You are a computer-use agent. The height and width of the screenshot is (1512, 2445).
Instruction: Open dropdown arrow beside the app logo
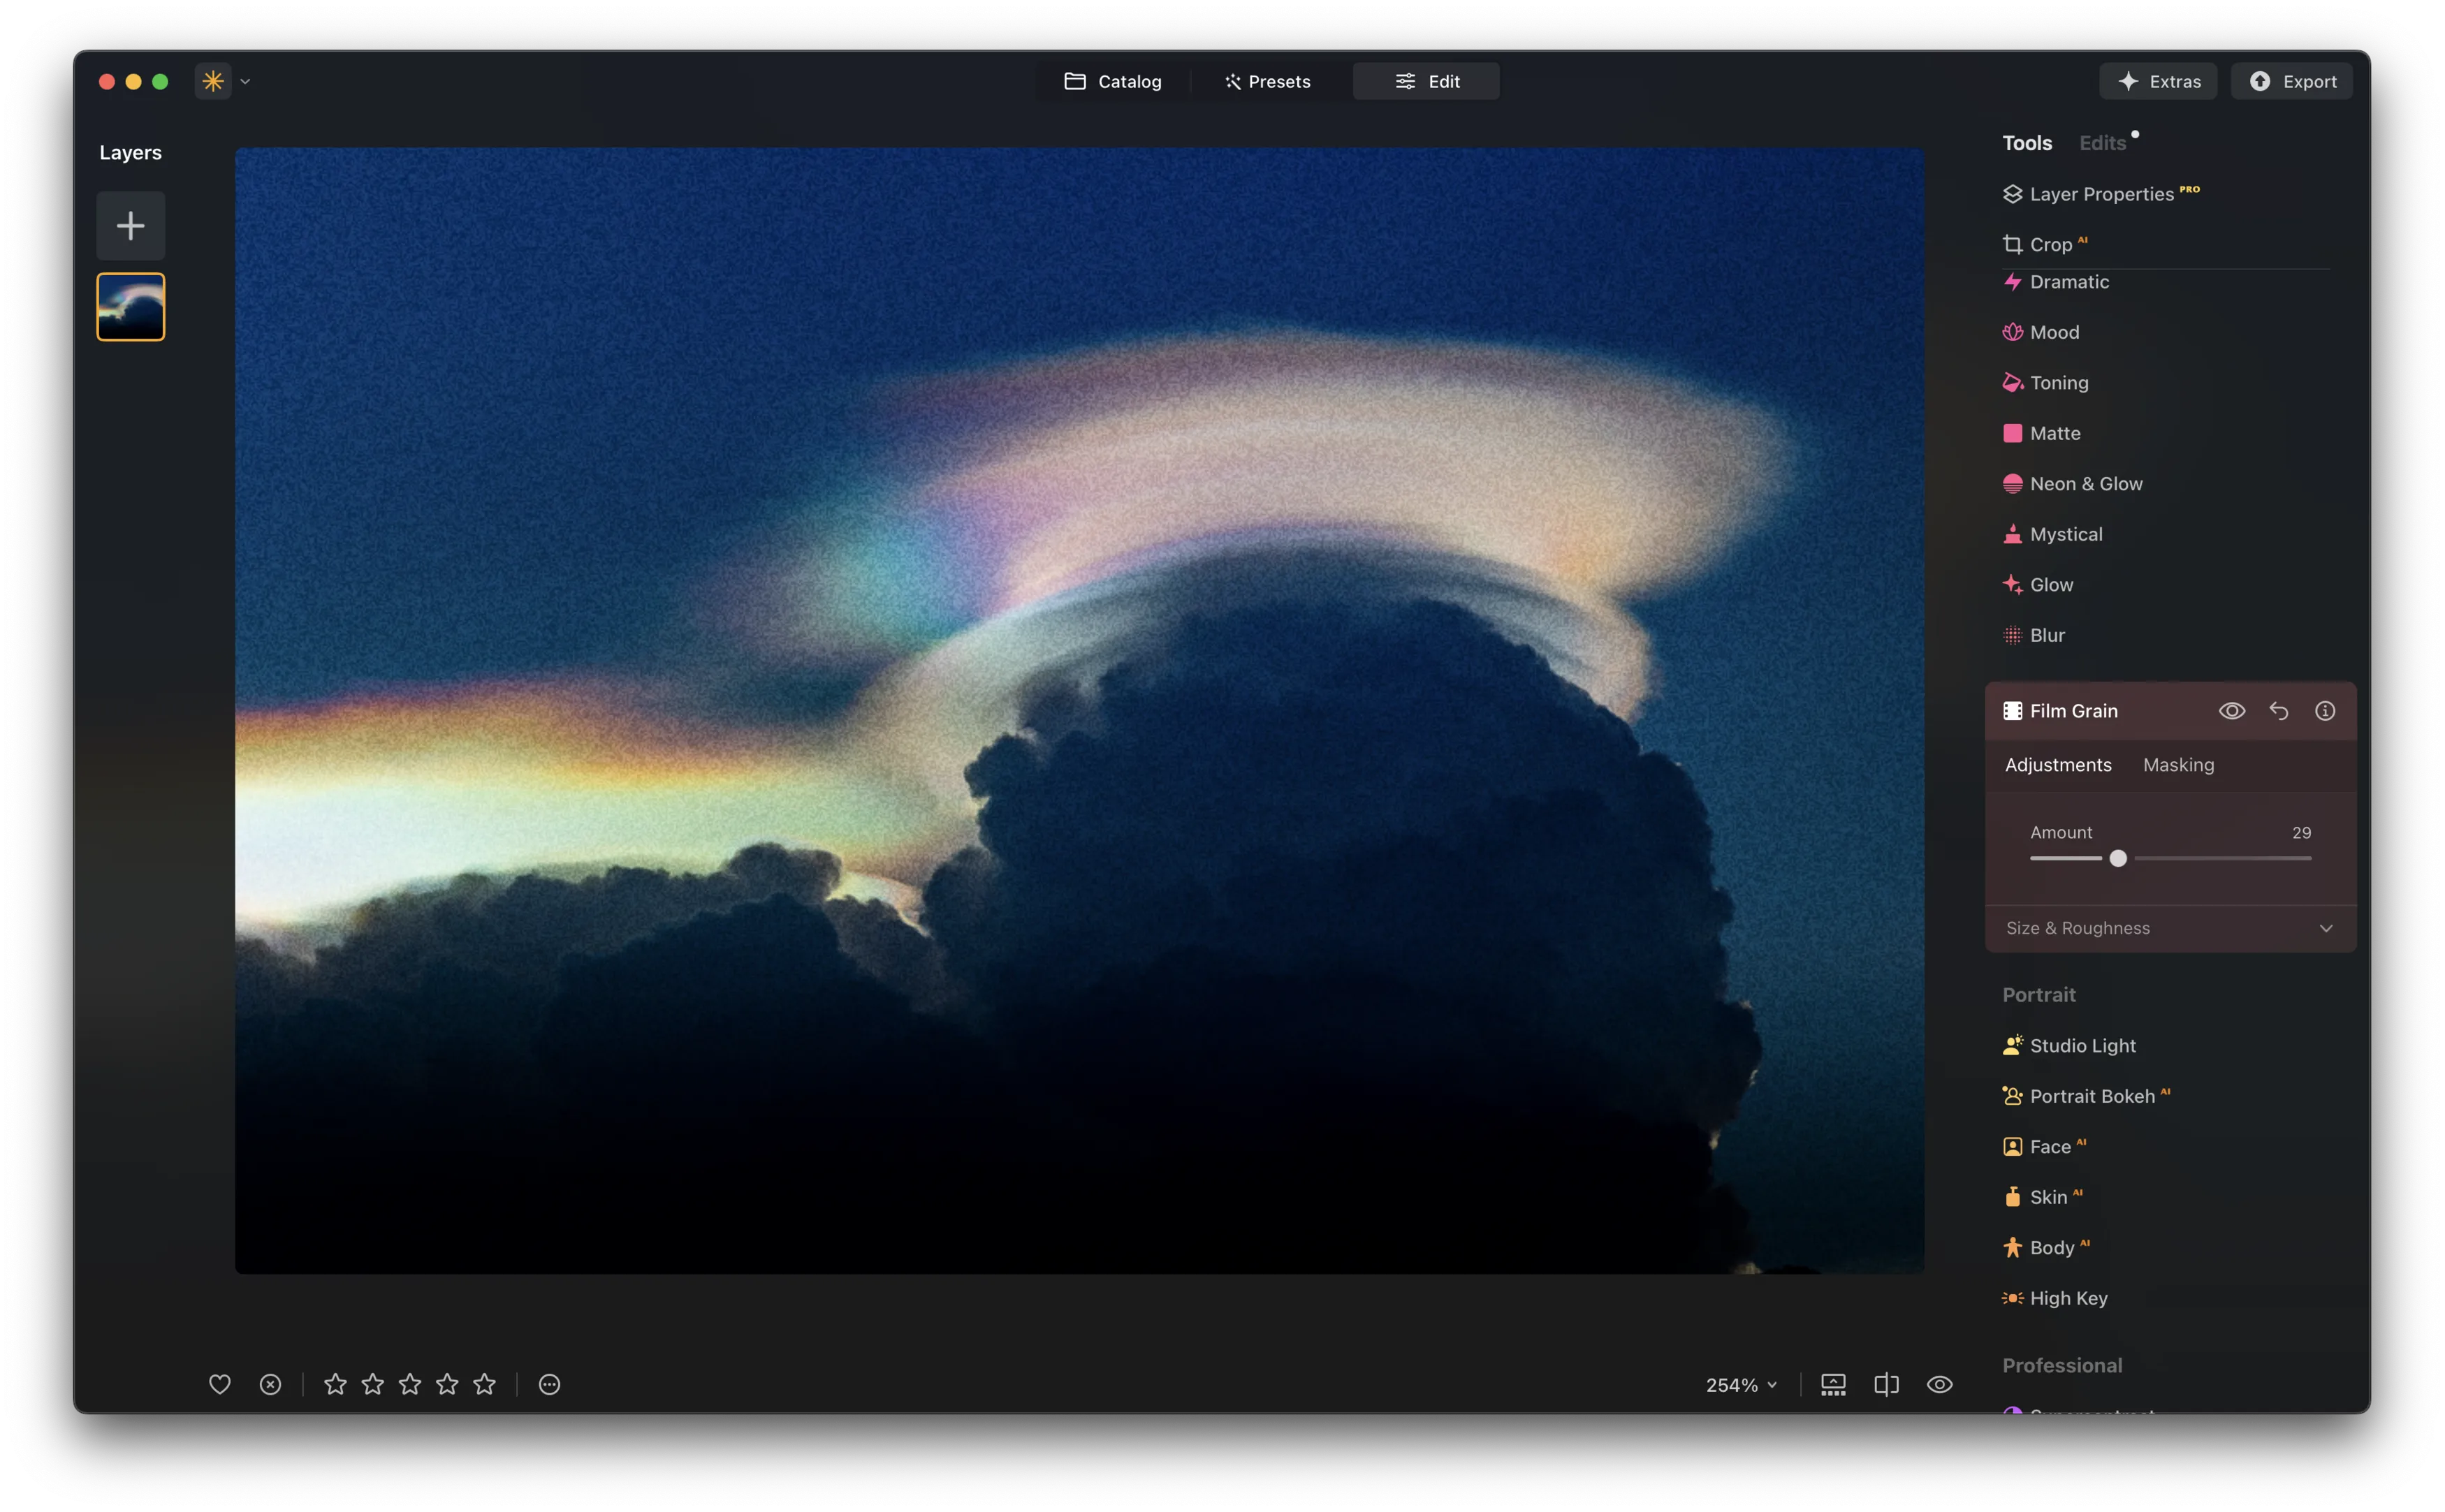[x=245, y=82]
